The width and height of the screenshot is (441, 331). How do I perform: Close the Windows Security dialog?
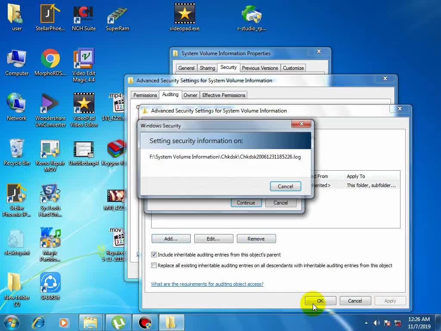click(x=301, y=124)
